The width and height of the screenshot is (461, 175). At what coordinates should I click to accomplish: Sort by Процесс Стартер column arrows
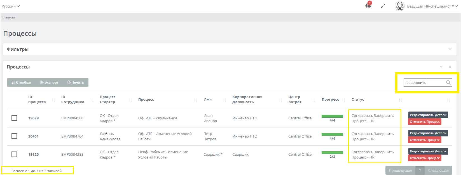click(x=130, y=100)
